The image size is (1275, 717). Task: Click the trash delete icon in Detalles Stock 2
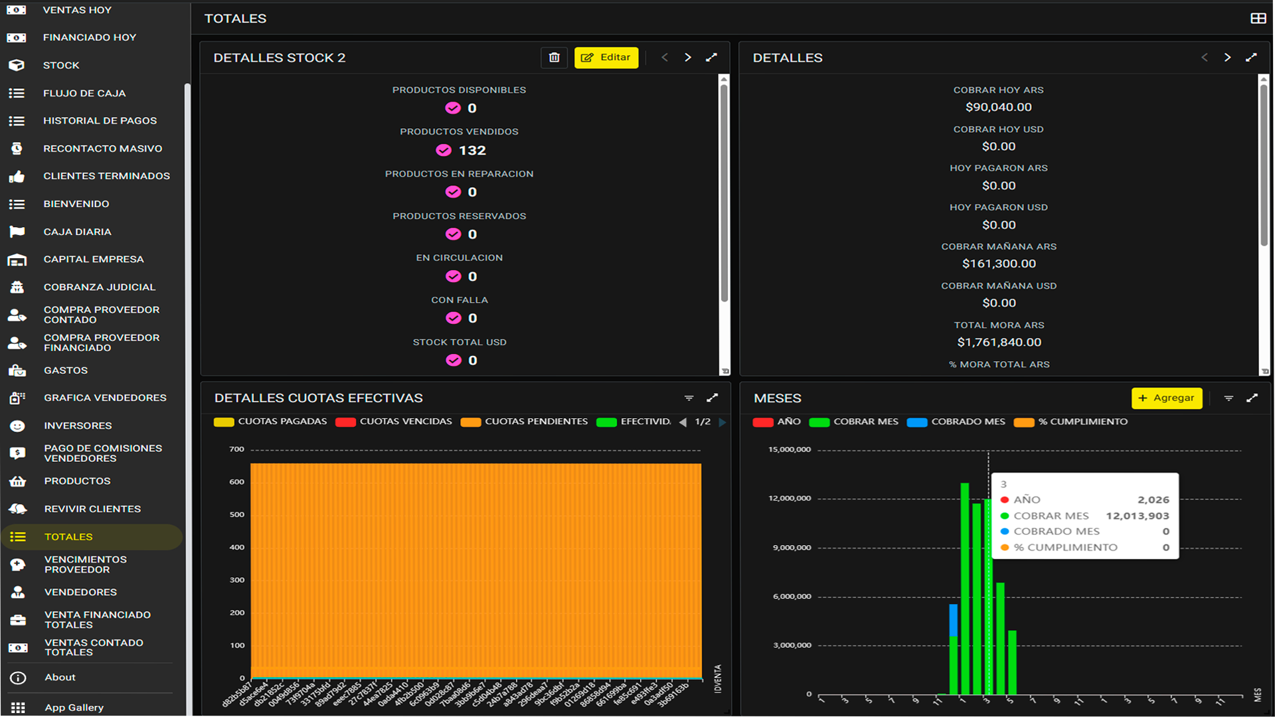coord(554,58)
